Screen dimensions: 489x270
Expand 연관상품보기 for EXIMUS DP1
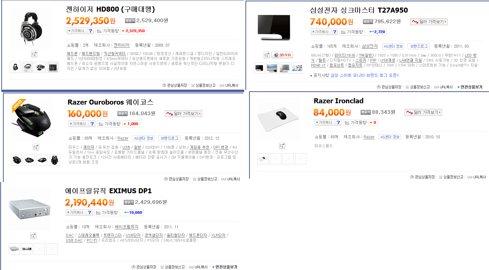pyautogui.click(x=225, y=267)
